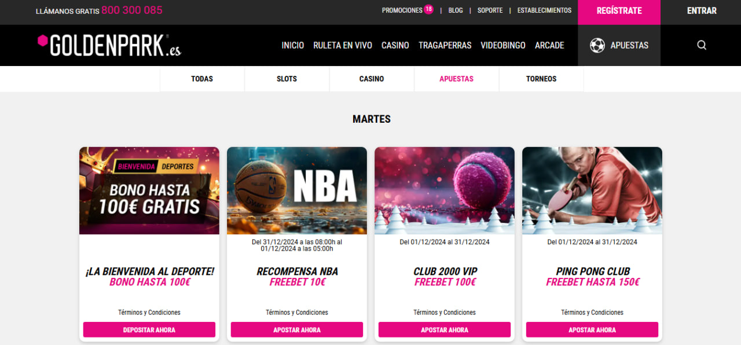Open the Inicio menu item
741x345 pixels.
tap(293, 45)
